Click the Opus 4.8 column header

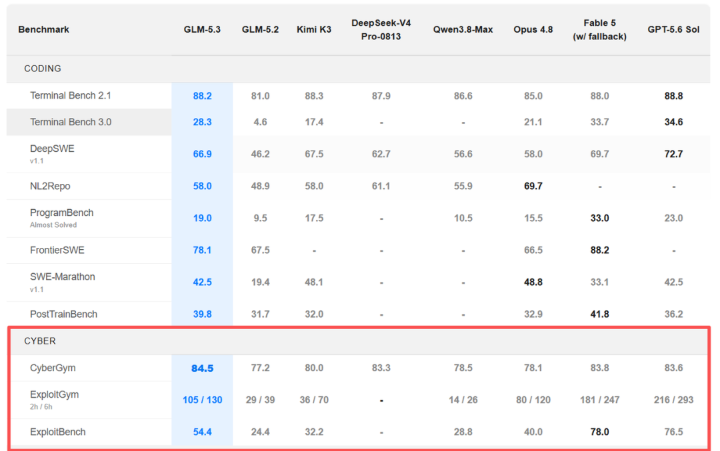533,29
